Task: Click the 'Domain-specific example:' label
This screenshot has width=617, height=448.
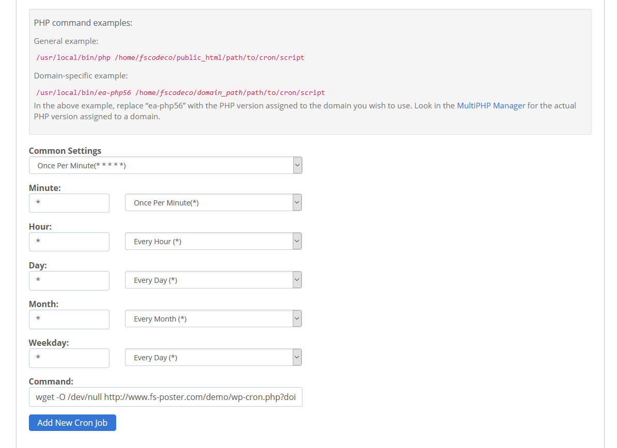Action: point(81,75)
